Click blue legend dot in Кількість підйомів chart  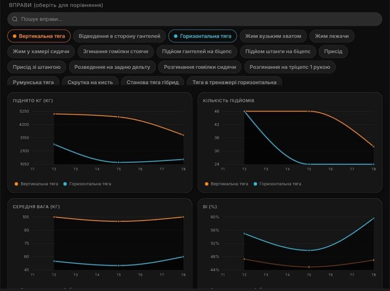(255, 184)
